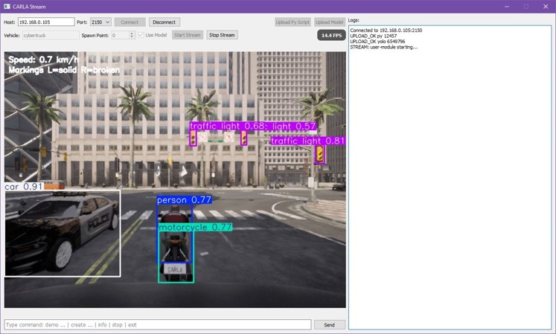The width and height of the screenshot is (556, 334).
Task: Increase Spawn Point with up stepper arrow
Action: coord(132,33)
